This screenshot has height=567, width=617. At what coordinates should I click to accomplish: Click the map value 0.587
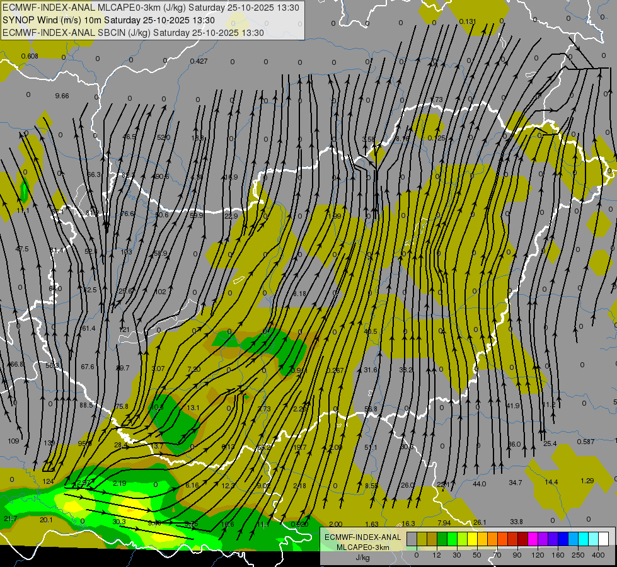pos(585,442)
